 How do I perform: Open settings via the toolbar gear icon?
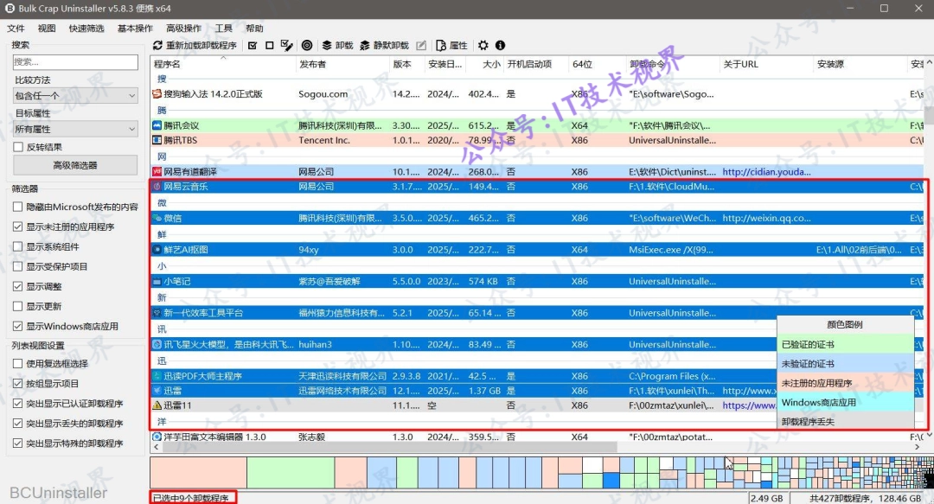click(x=483, y=45)
